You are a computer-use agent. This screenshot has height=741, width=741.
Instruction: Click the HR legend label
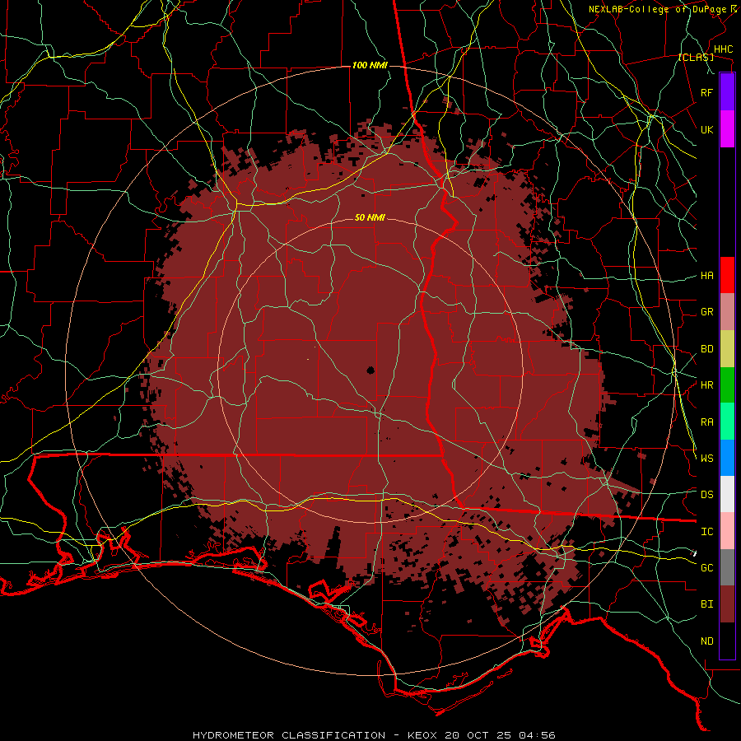(x=706, y=385)
